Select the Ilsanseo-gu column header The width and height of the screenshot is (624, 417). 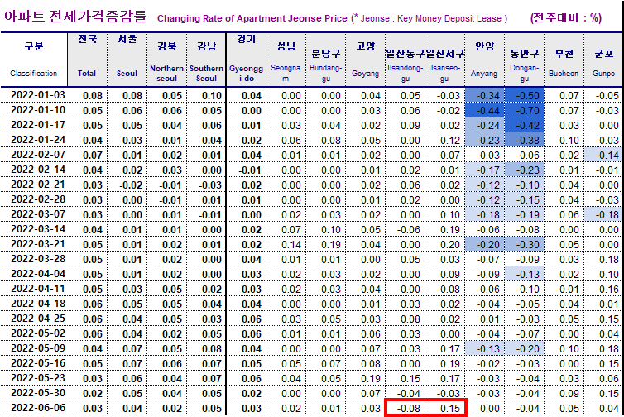445,60
